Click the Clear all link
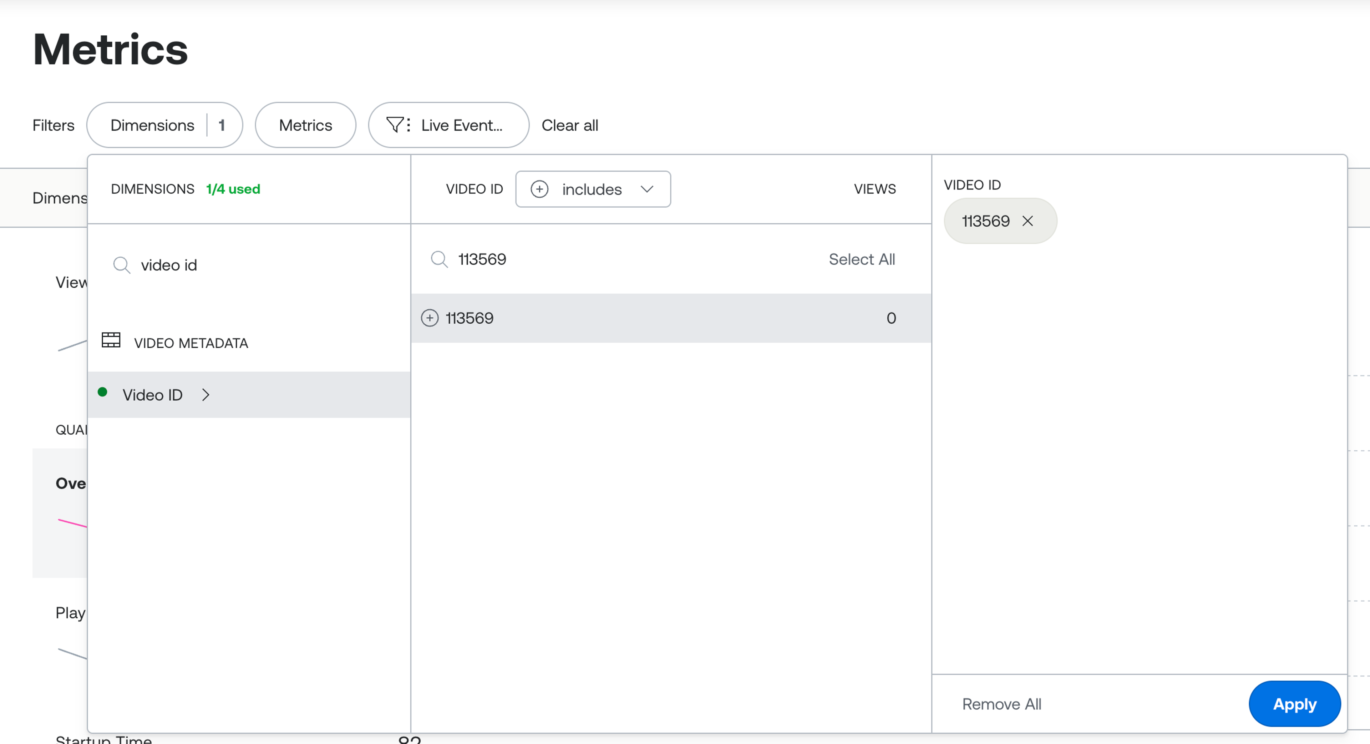The width and height of the screenshot is (1370, 744). [570, 125]
